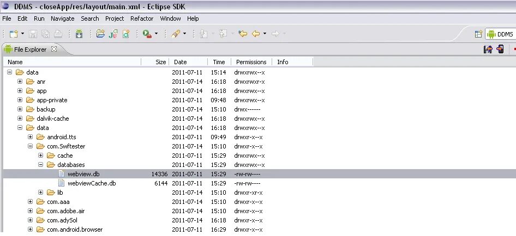Open the Navigate menu

pyautogui.click(x=63, y=18)
